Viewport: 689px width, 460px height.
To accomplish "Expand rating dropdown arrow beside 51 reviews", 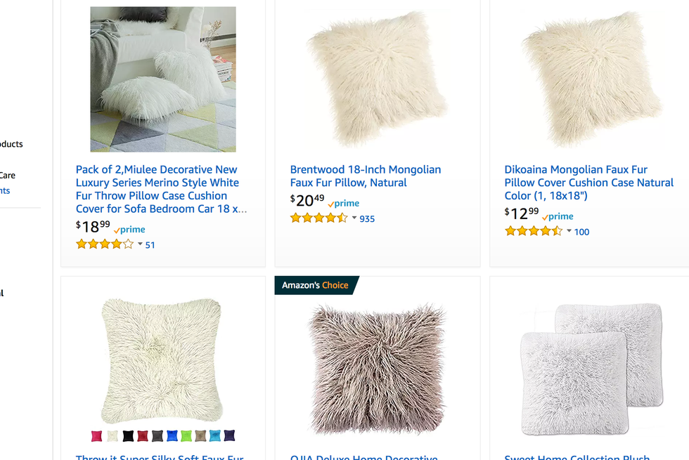I will pos(140,244).
